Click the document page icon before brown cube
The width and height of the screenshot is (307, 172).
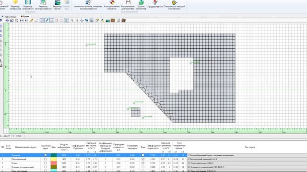pyautogui.click(x=118, y=21)
